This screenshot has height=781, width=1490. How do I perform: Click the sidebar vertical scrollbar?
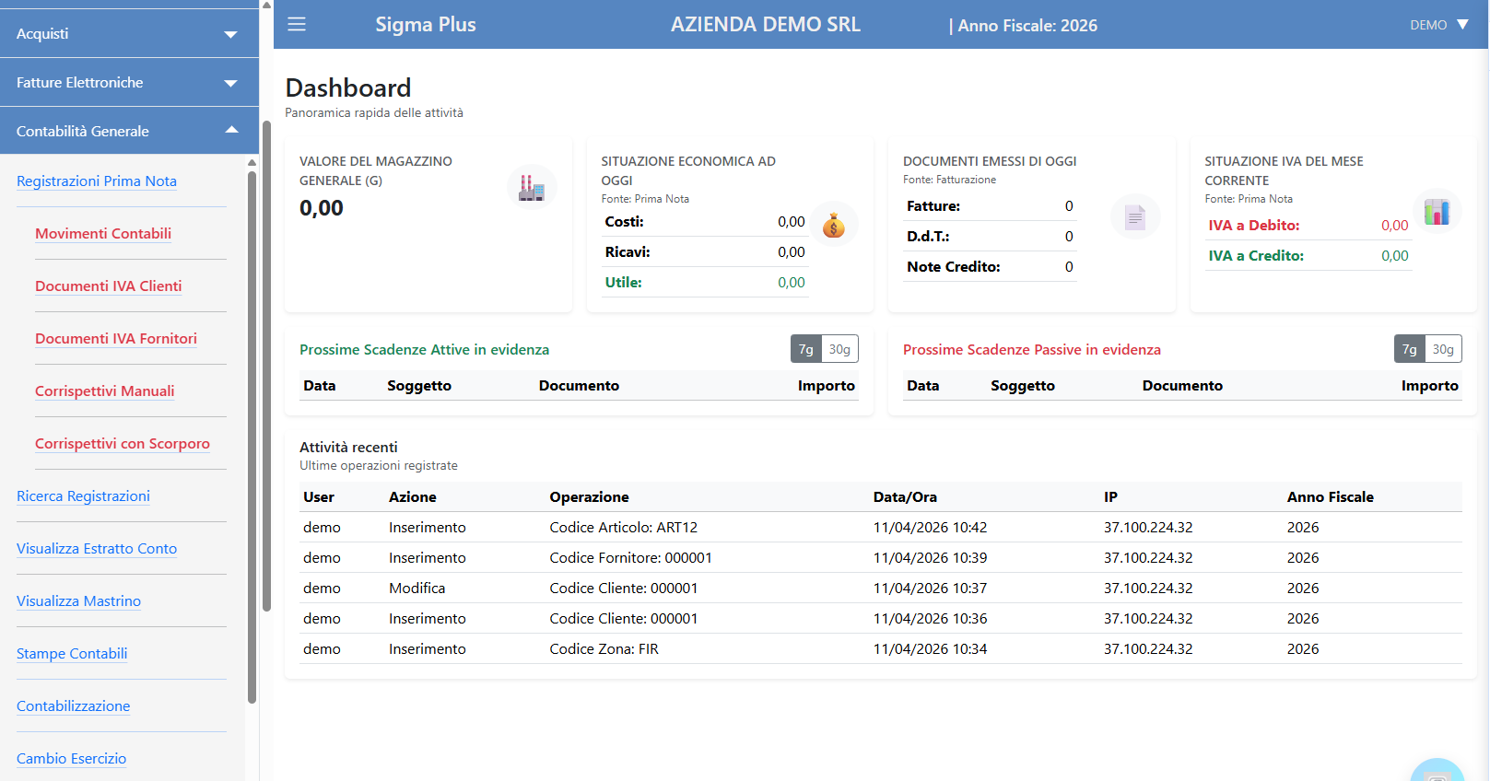pos(252,433)
